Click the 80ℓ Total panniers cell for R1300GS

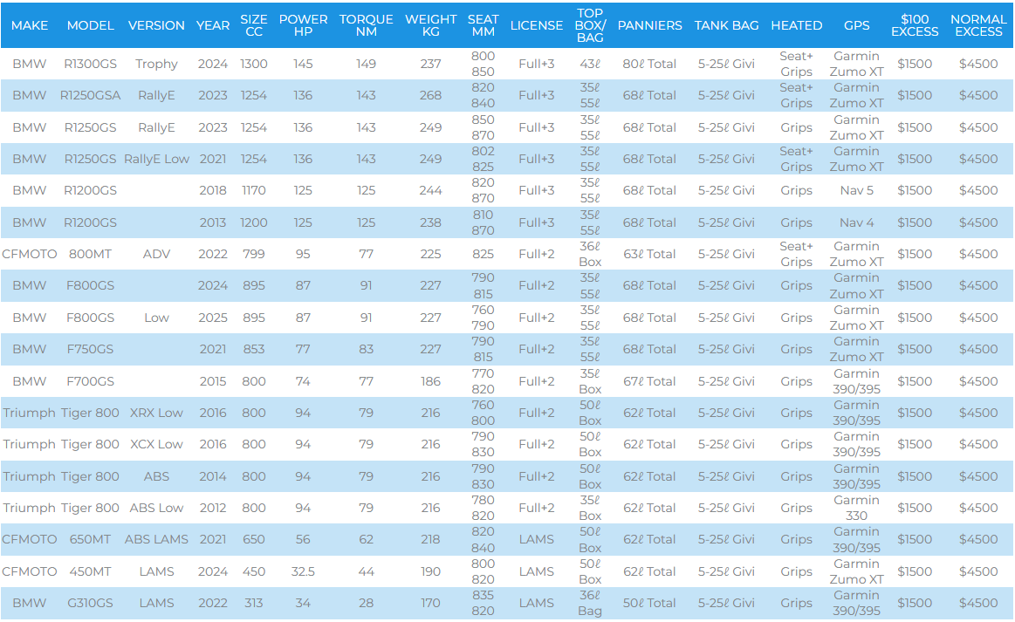[649, 64]
